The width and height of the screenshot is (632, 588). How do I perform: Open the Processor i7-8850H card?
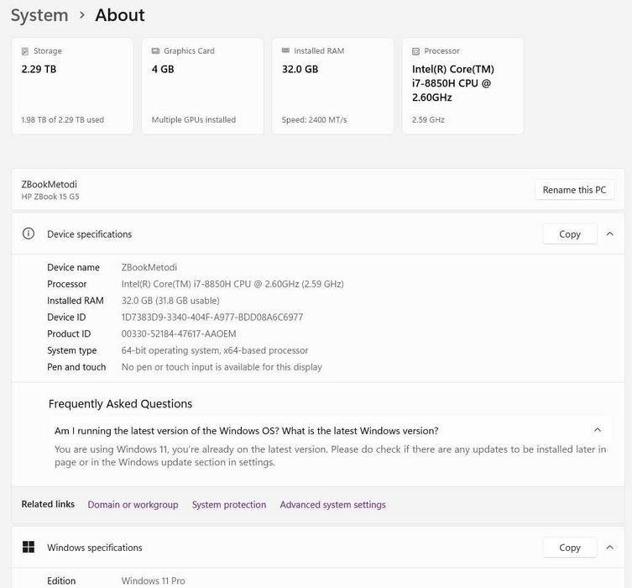point(462,86)
